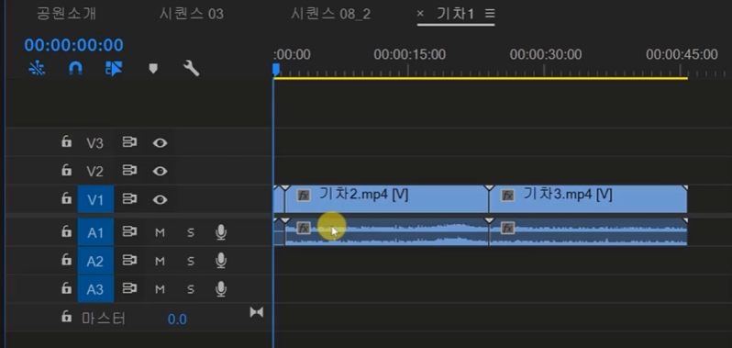Screen dimensions: 732x348
Task: Enable voice-over record on A3
Action: pos(221,289)
